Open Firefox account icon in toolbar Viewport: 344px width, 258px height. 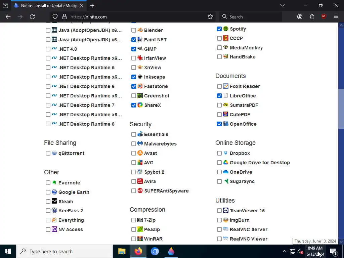(x=300, y=17)
